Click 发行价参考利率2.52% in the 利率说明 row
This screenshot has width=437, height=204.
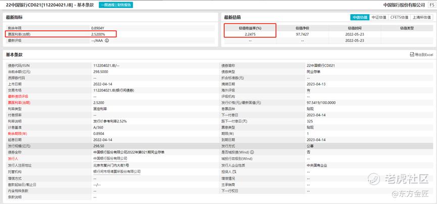click(x=110, y=121)
